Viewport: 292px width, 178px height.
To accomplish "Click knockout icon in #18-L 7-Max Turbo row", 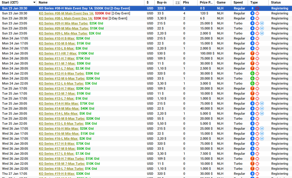I will 257,169.
